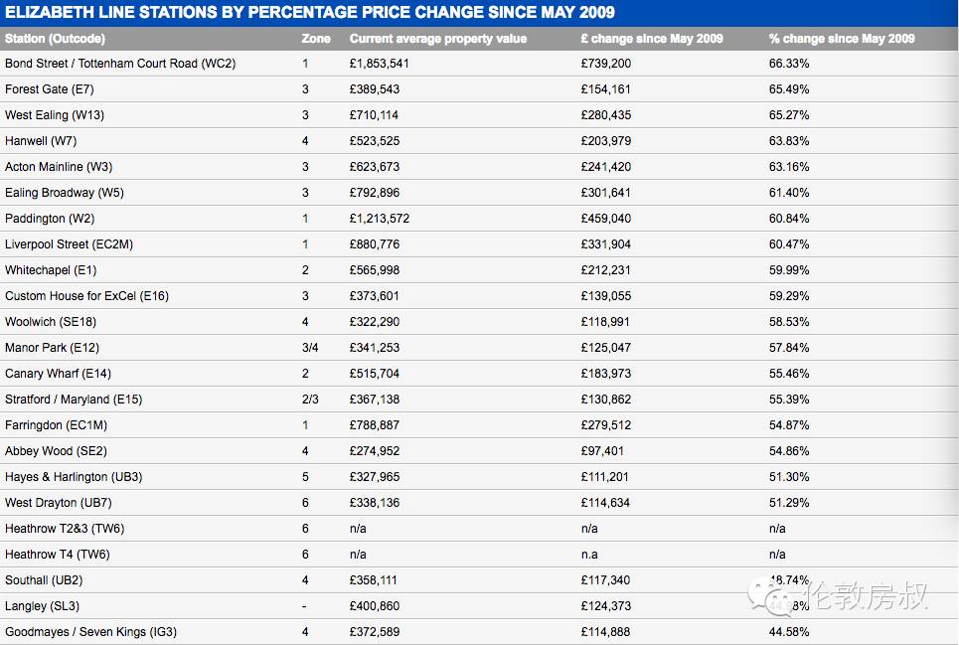The width and height of the screenshot is (959, 645).
Task: Select 'Whitechapel (E1)' station name
Action: tap(51, 270)
